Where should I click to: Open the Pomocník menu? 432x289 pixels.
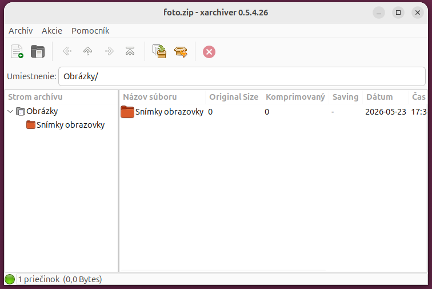[x=90, y=31]
